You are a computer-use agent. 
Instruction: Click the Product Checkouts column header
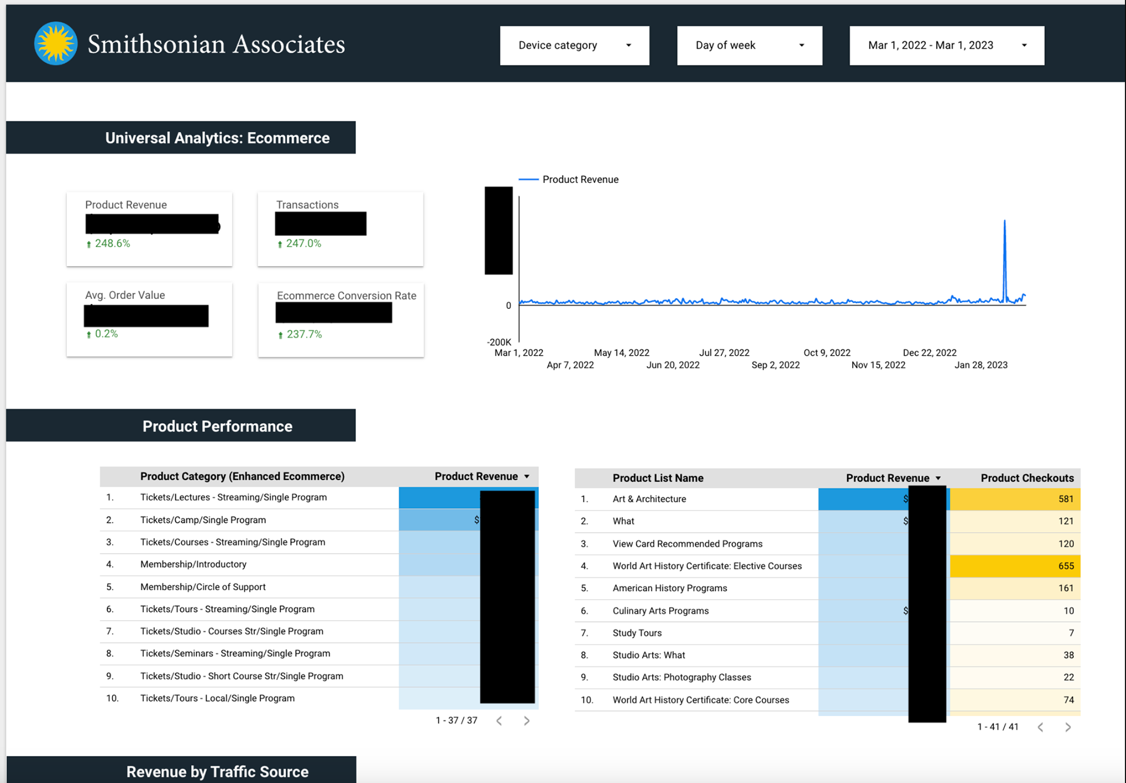pyautogui.click(x=1027, y=478)
